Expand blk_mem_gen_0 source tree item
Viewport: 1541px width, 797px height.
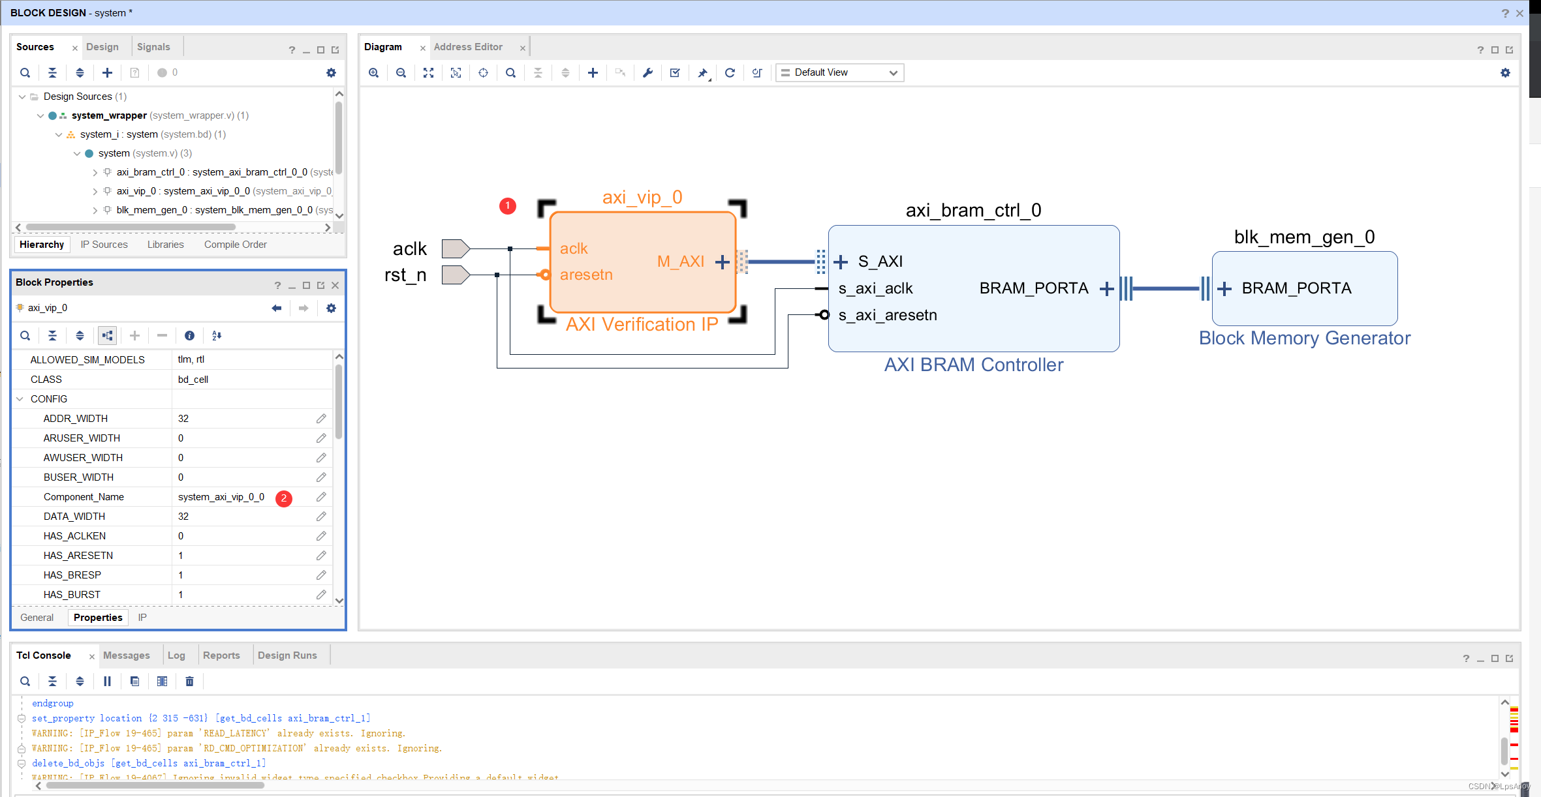click(95, 210)
